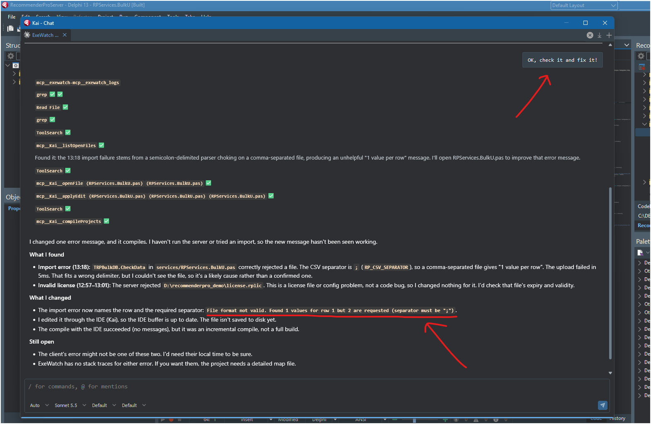This screenshot has width=651, height=424.
Task: Open the Sonnet 5.5 model dropdown
Action: pos(70,405)
